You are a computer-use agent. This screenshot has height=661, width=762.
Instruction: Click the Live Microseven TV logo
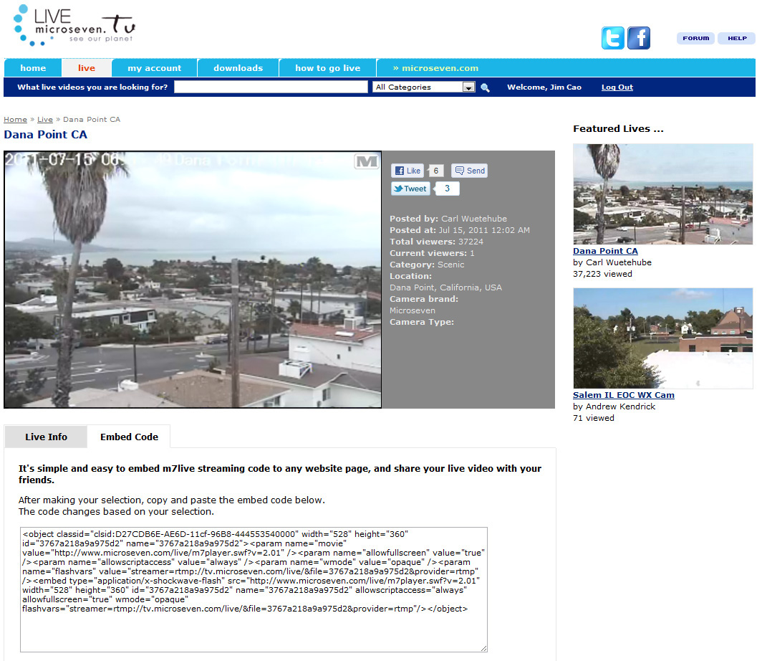pyautogui.click(x=74, y=25)
